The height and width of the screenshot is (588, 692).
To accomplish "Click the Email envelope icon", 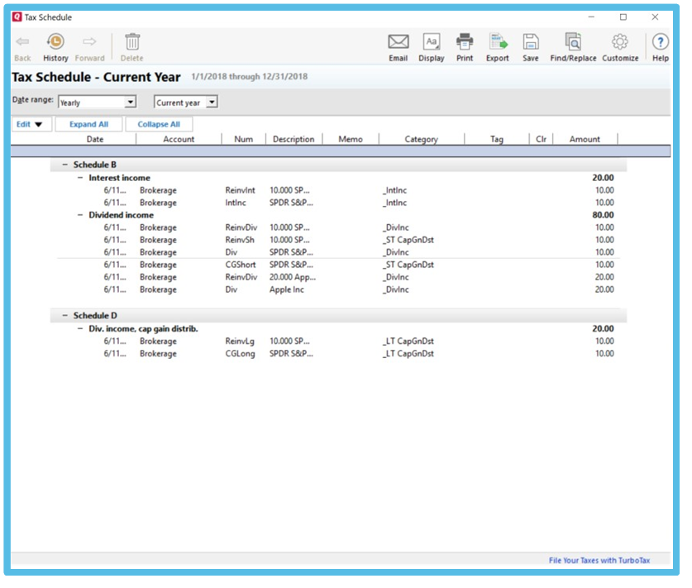I will pos(398,42).
